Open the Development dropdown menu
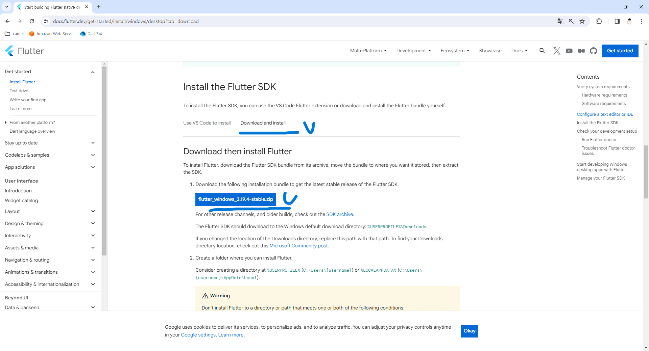649x351 pixels. coord(414,51)
